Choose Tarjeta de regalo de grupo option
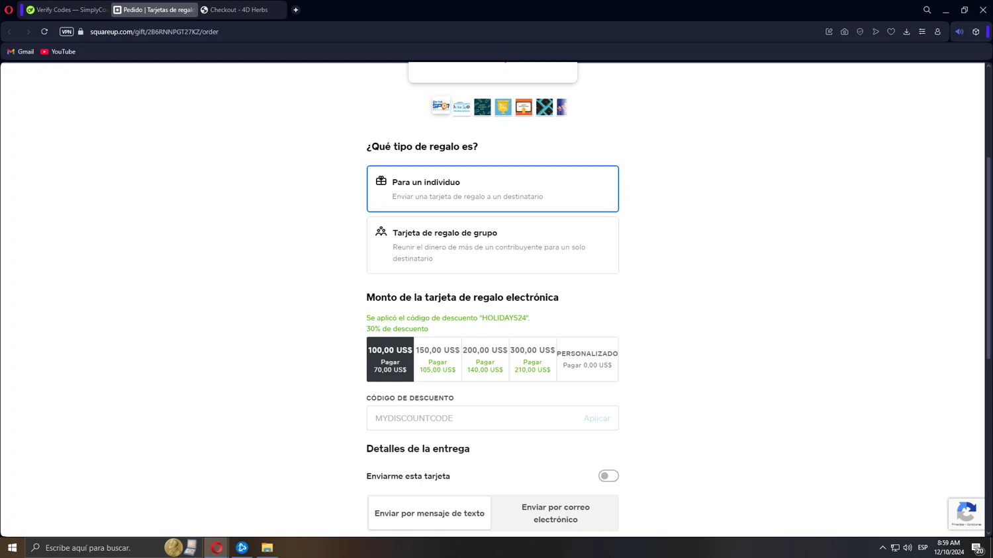The height and width of the screenshot is (558, 993). coord(493,245)
